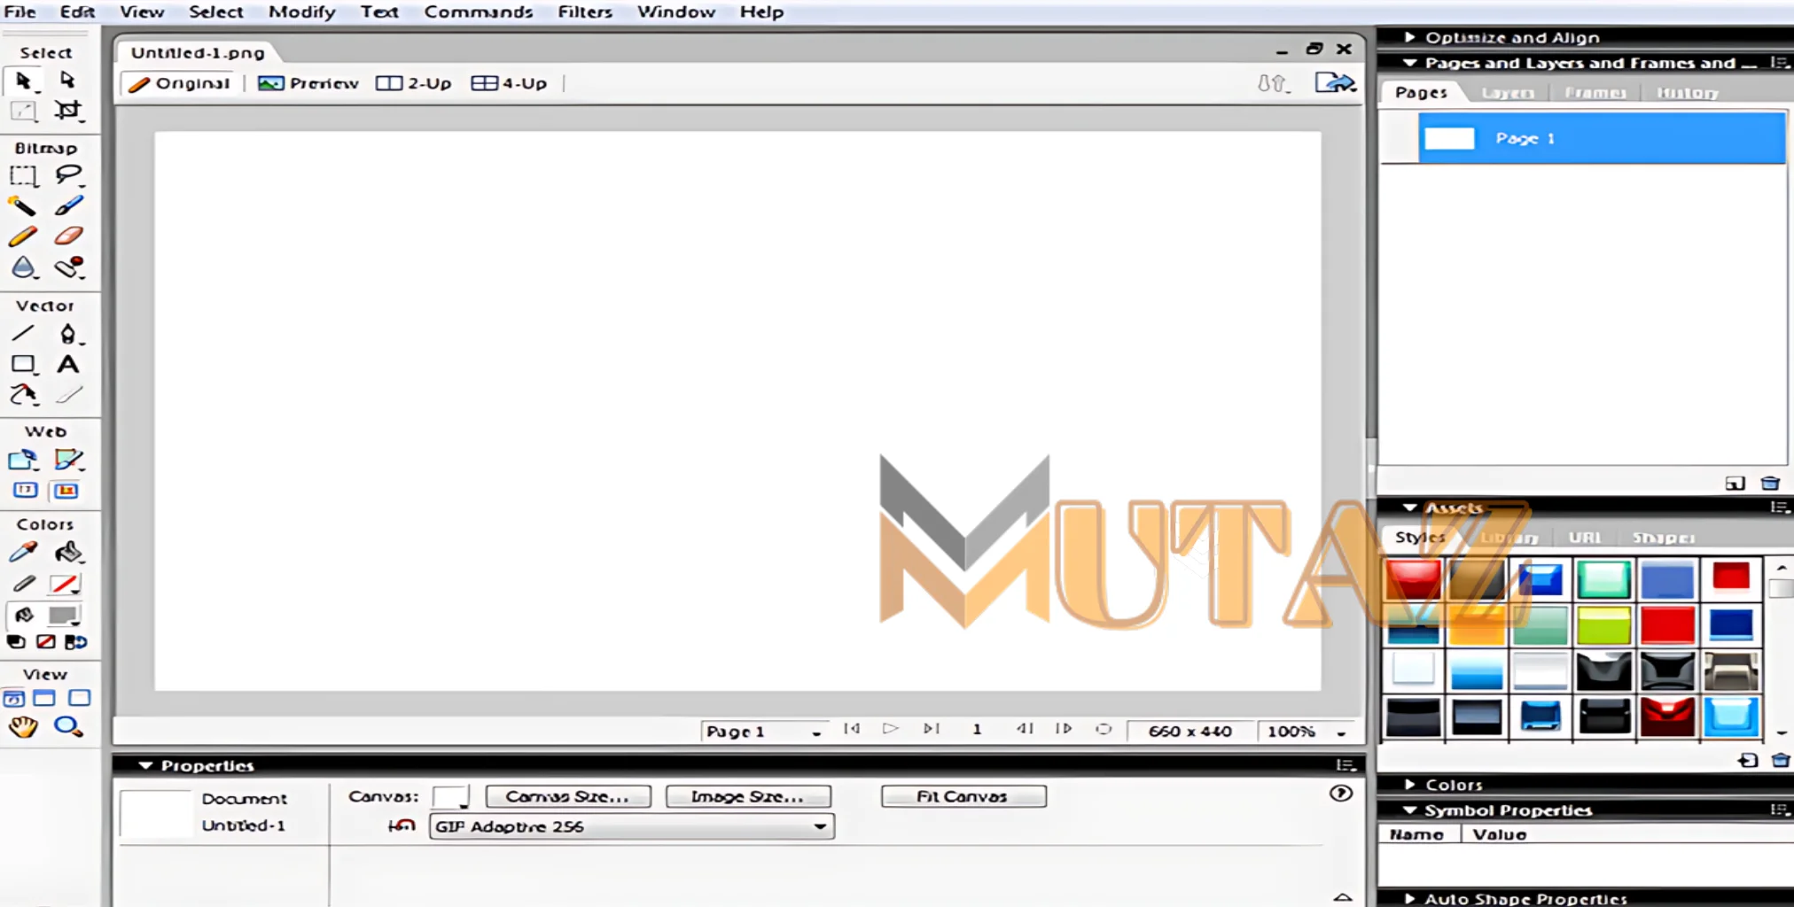Select the vector Line tool
1794x907 pixels.
point(23,334)
